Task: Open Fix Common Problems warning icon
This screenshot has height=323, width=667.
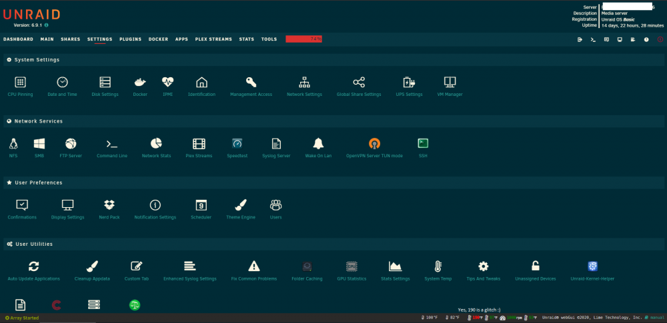Action: coord(254,266)
